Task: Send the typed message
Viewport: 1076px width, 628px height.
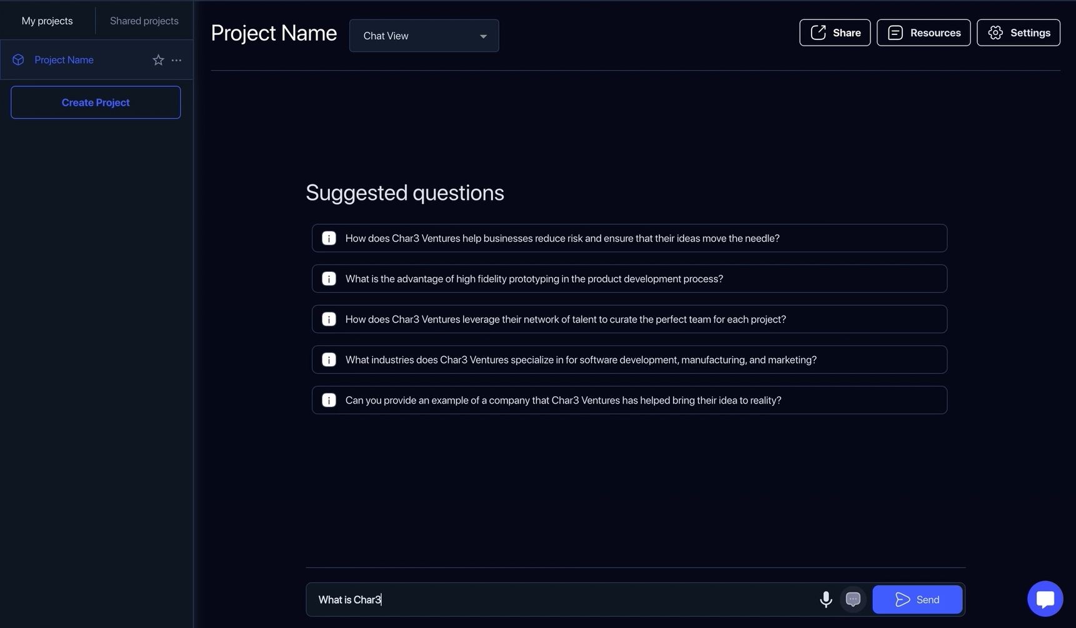Action: click(x=917, y=599)
